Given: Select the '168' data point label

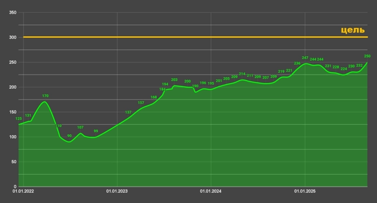Looking at the screenshot, I should click(x=154, y=97).
